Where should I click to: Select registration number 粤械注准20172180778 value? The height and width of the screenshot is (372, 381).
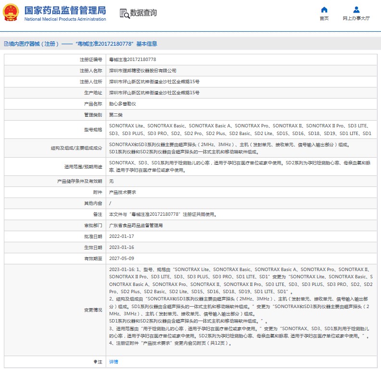pos(133,60)
